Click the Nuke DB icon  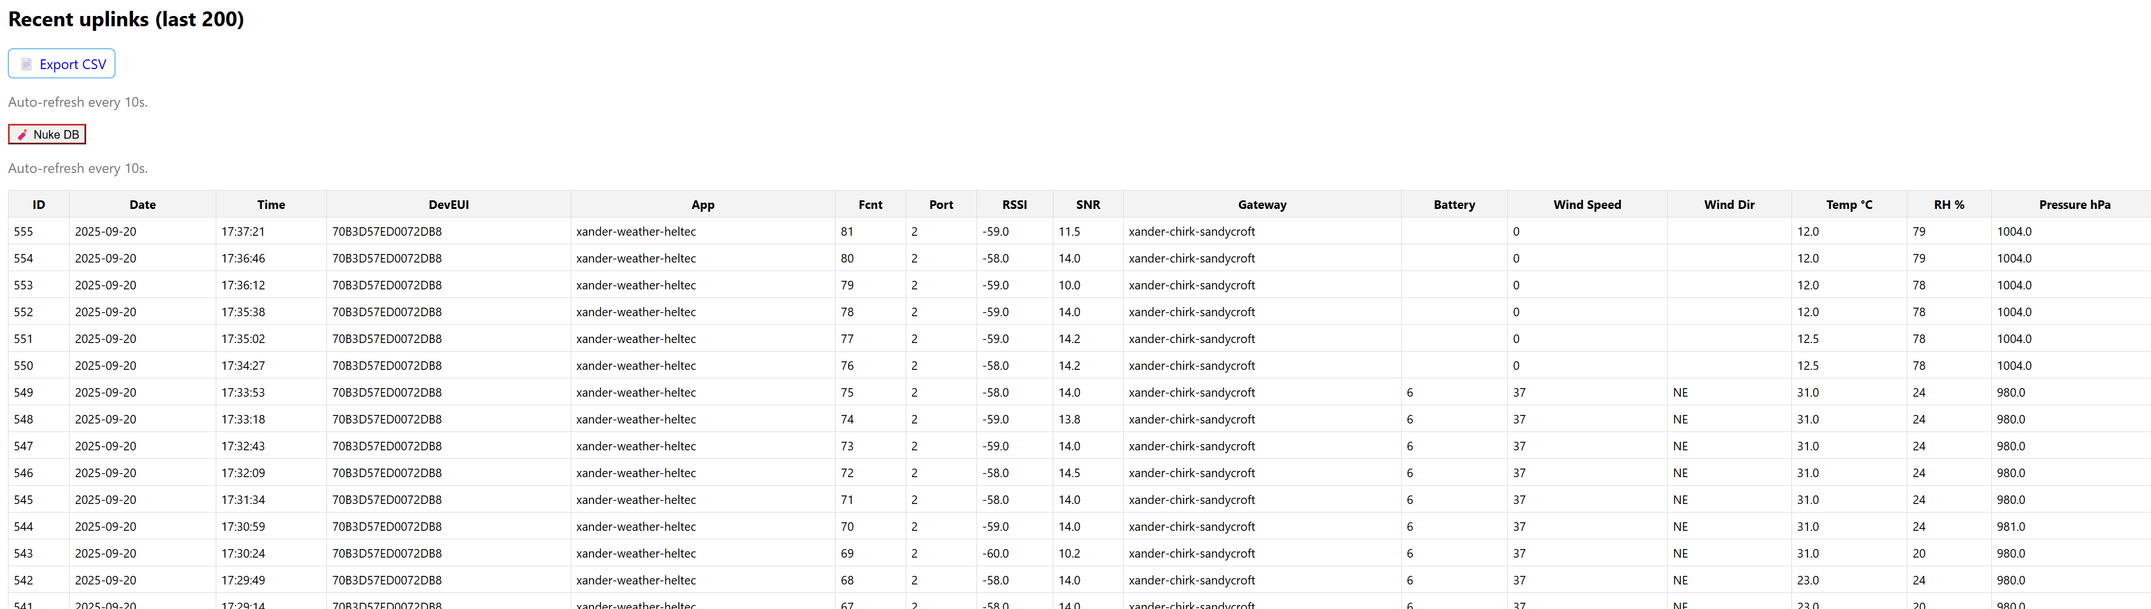[x=23, y=135]
